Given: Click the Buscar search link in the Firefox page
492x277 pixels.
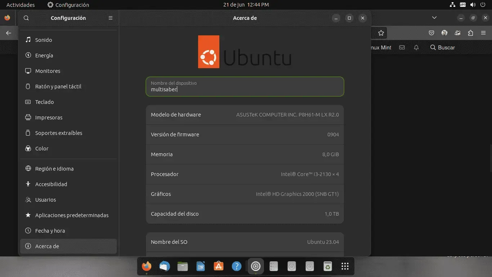Looking at the screenshot, I should coord(443,47).
